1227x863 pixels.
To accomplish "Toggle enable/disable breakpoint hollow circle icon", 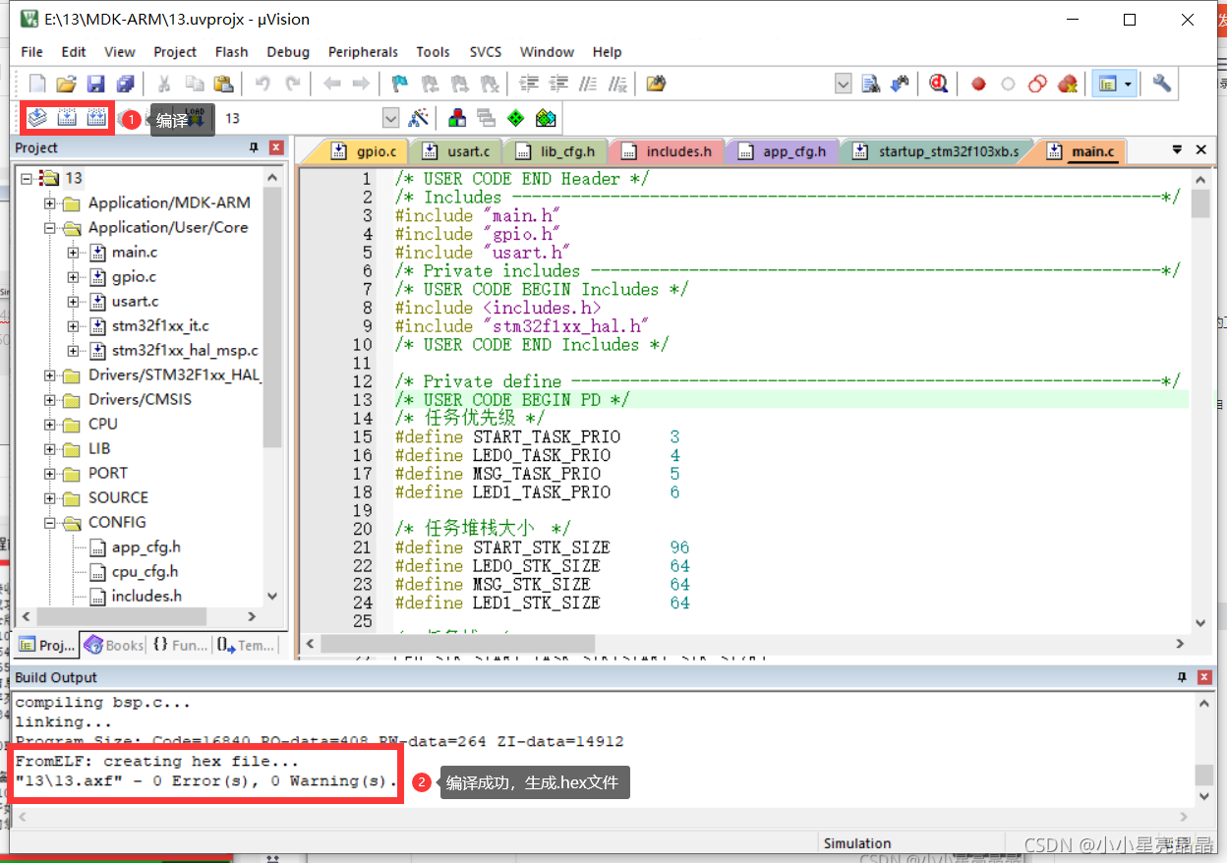I will click(1008, 85).
